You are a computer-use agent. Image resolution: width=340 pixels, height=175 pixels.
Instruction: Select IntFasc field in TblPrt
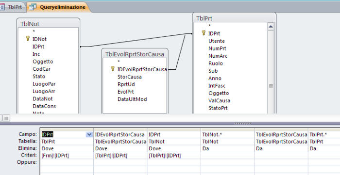(217, 86)
